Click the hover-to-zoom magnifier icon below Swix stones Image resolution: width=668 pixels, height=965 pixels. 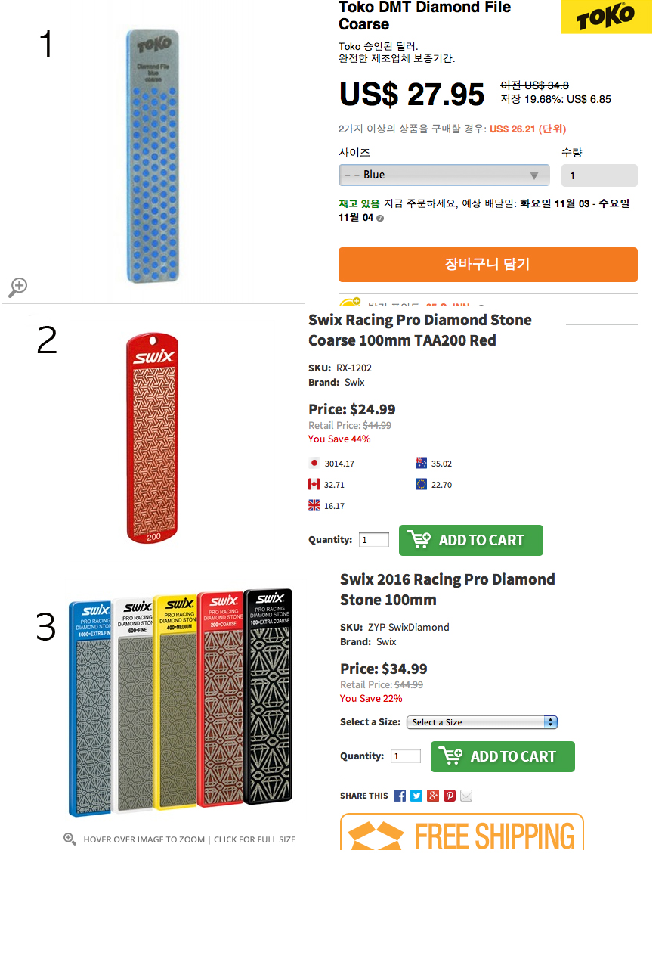(70, 839)
